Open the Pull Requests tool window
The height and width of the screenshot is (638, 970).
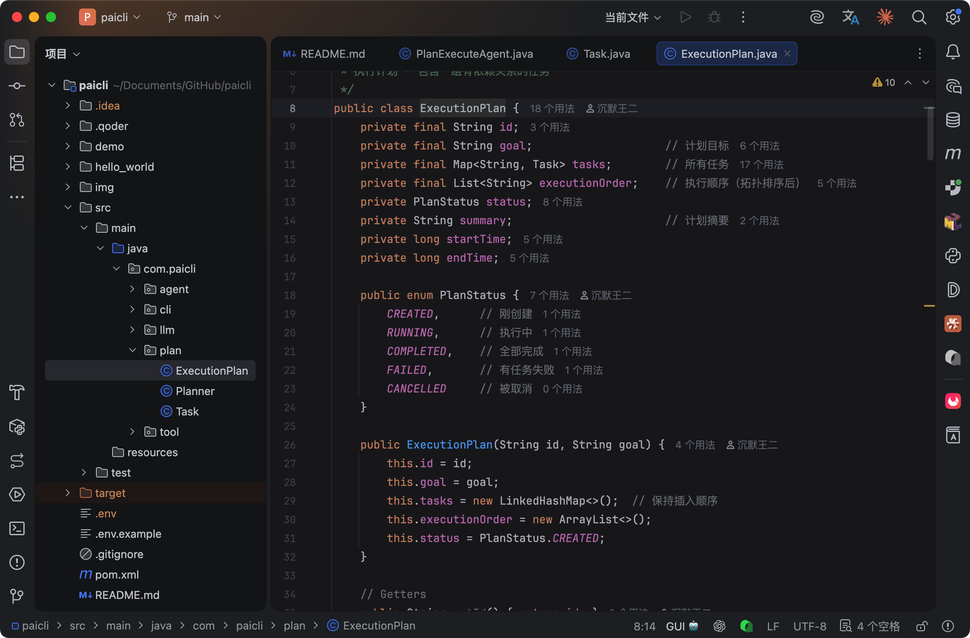tap(17, 120)
